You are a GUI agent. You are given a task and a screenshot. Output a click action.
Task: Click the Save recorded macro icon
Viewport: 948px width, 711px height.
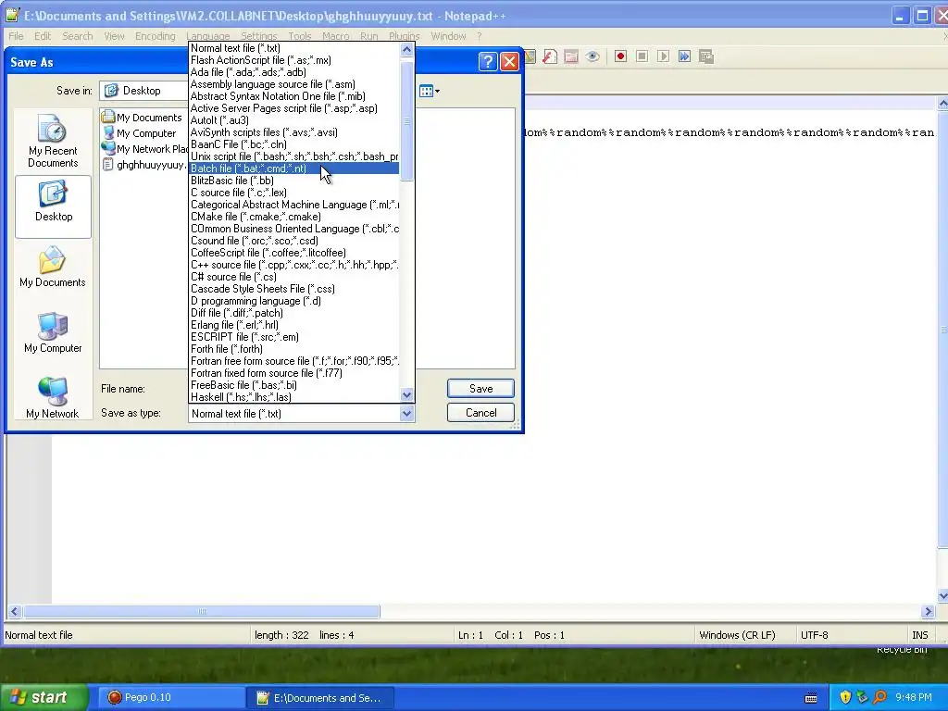click(x=706, y=56)
